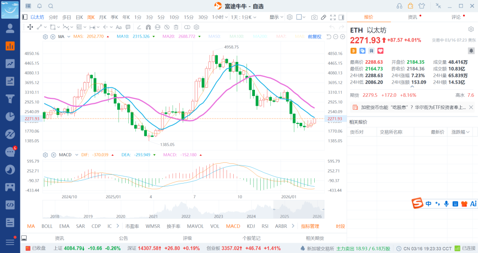Toggle magnet snap mode
478x253 pixels.
tap(148, 27)
